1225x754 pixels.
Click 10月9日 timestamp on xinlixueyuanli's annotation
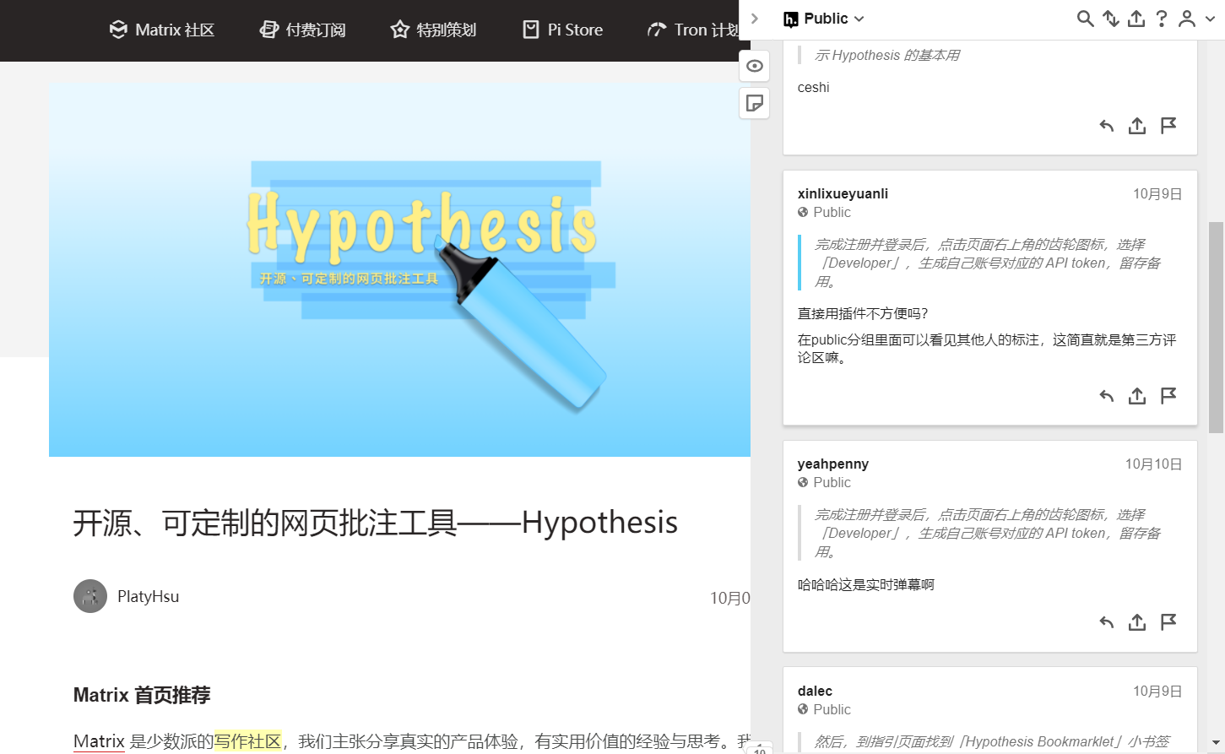[x=1157, y=194]
